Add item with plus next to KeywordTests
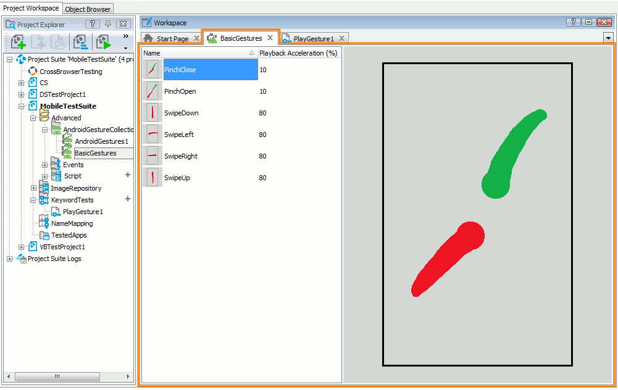 [128, 199]
